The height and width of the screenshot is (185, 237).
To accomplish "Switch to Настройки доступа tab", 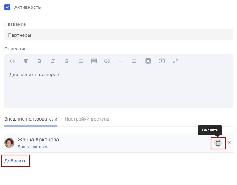I will tap(87, 119).
